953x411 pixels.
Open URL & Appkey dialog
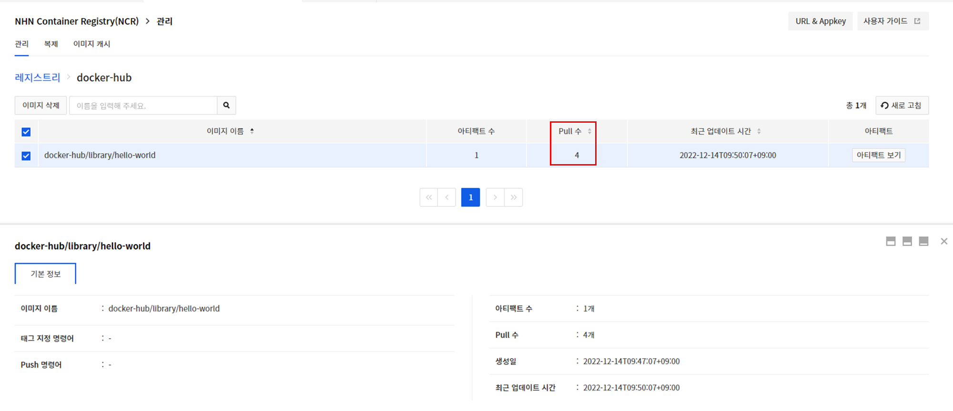821,21
